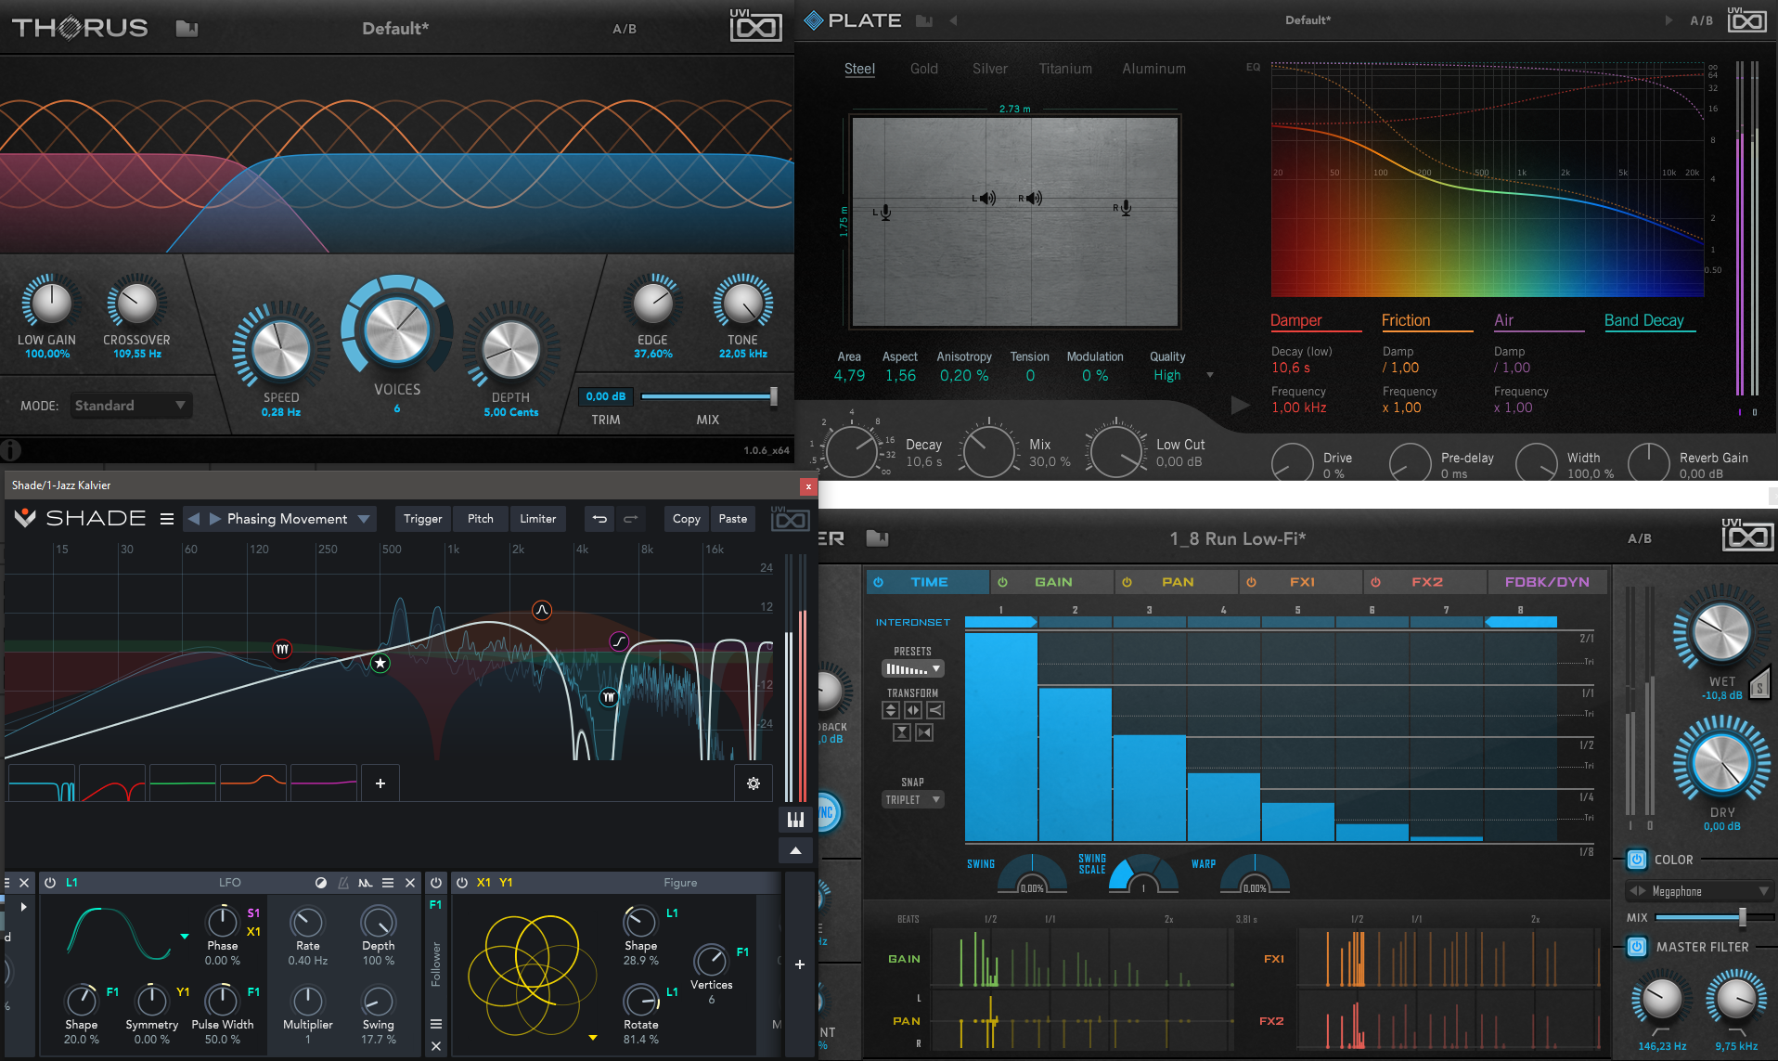This screenshot has width=1778, height=1061.
Task: Adjust the Thorus MIX slider
Action: [x=772, y=396]
